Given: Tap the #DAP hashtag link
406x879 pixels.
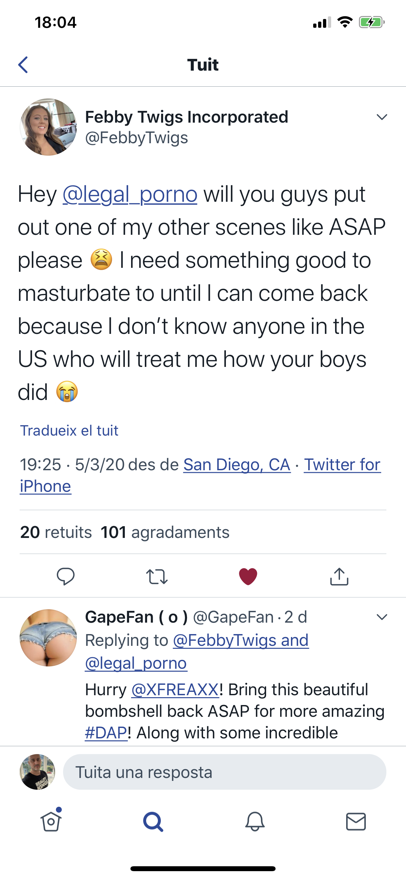Looking at the screenshot, I should coord(106,733).
